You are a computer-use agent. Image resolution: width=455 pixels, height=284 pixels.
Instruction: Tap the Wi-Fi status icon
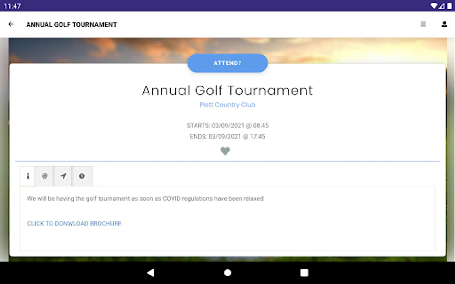coord(434,6)
